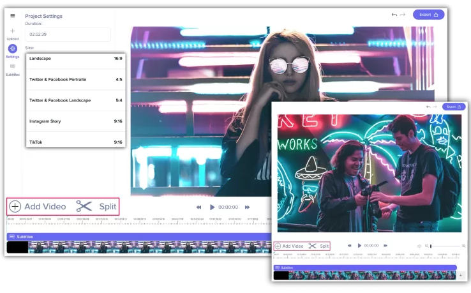471x293 pixels.
Task: Click the video clip strip in large timeline
Action: (x=138, y=247)
